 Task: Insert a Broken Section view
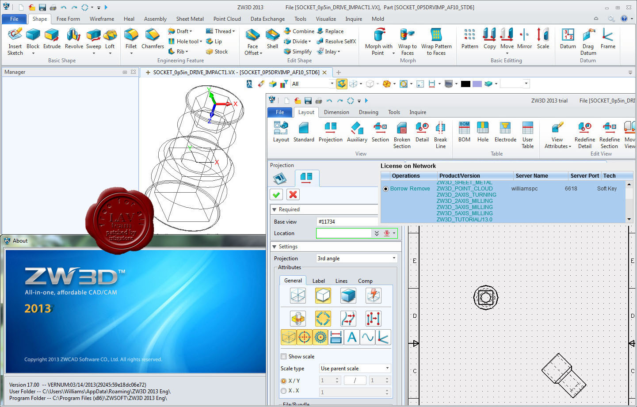[x=402, y=135]
